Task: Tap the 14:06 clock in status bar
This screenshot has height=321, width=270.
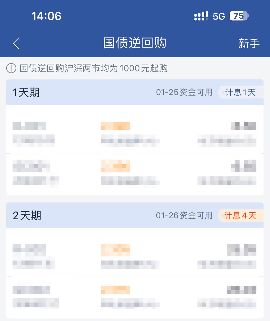Action: tap(46, 16)
